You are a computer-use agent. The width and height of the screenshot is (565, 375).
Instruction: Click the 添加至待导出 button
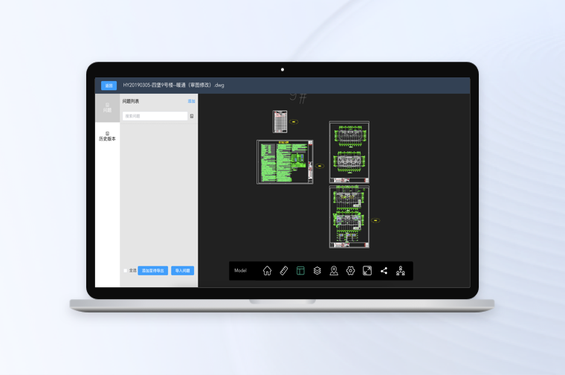pyautogui.click(x=152, y=271)
